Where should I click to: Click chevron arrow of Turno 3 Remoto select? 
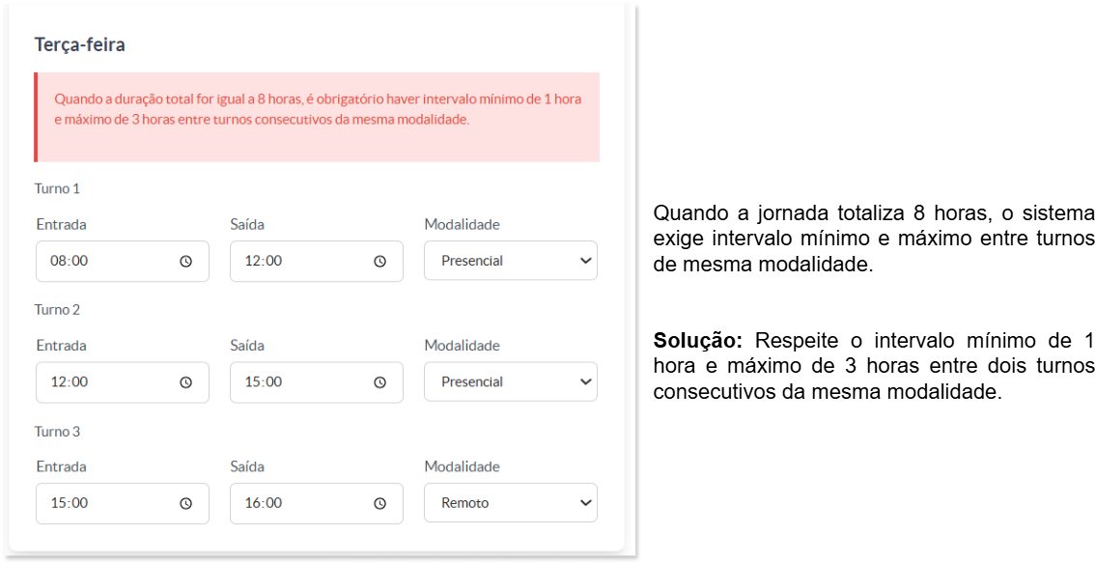585,503
